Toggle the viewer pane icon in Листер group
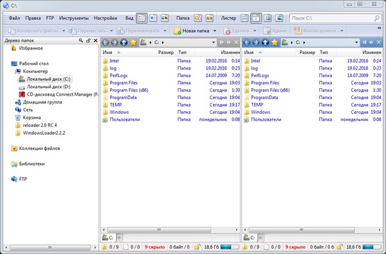This screenshot has height=254, width=386. (x=279, y=18)
